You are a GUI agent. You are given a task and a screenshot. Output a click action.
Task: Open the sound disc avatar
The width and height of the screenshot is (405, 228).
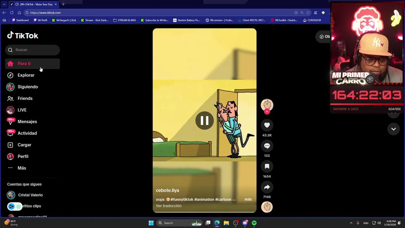(x=267, y=207)
